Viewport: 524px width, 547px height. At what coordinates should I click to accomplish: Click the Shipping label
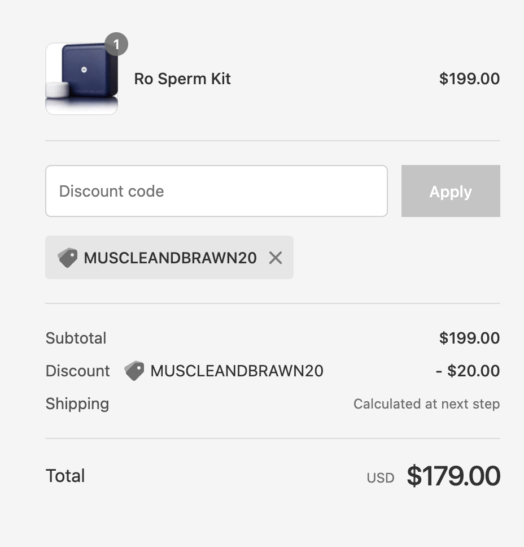pos(77,403)
